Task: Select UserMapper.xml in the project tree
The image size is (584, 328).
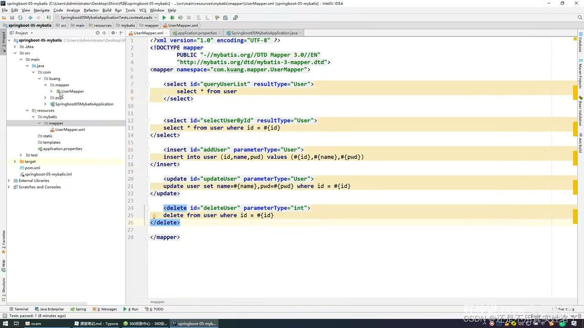Action: (x=70, y=129)
